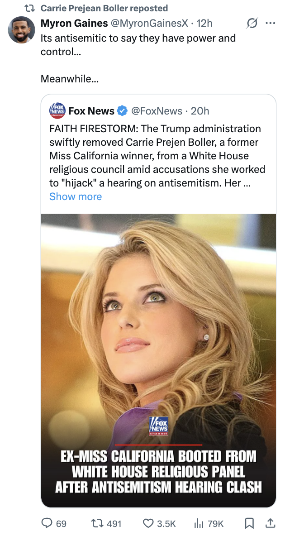Click the Grok slashed-circle icon
Viewport: 285px width, 536px height.
click(252, 23)
